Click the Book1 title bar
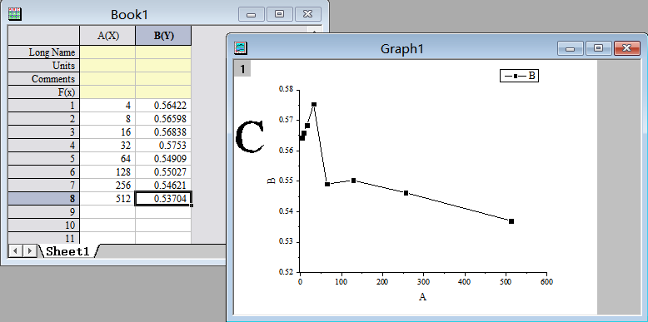Screen dimensions: 648x322 pos(129,14)
